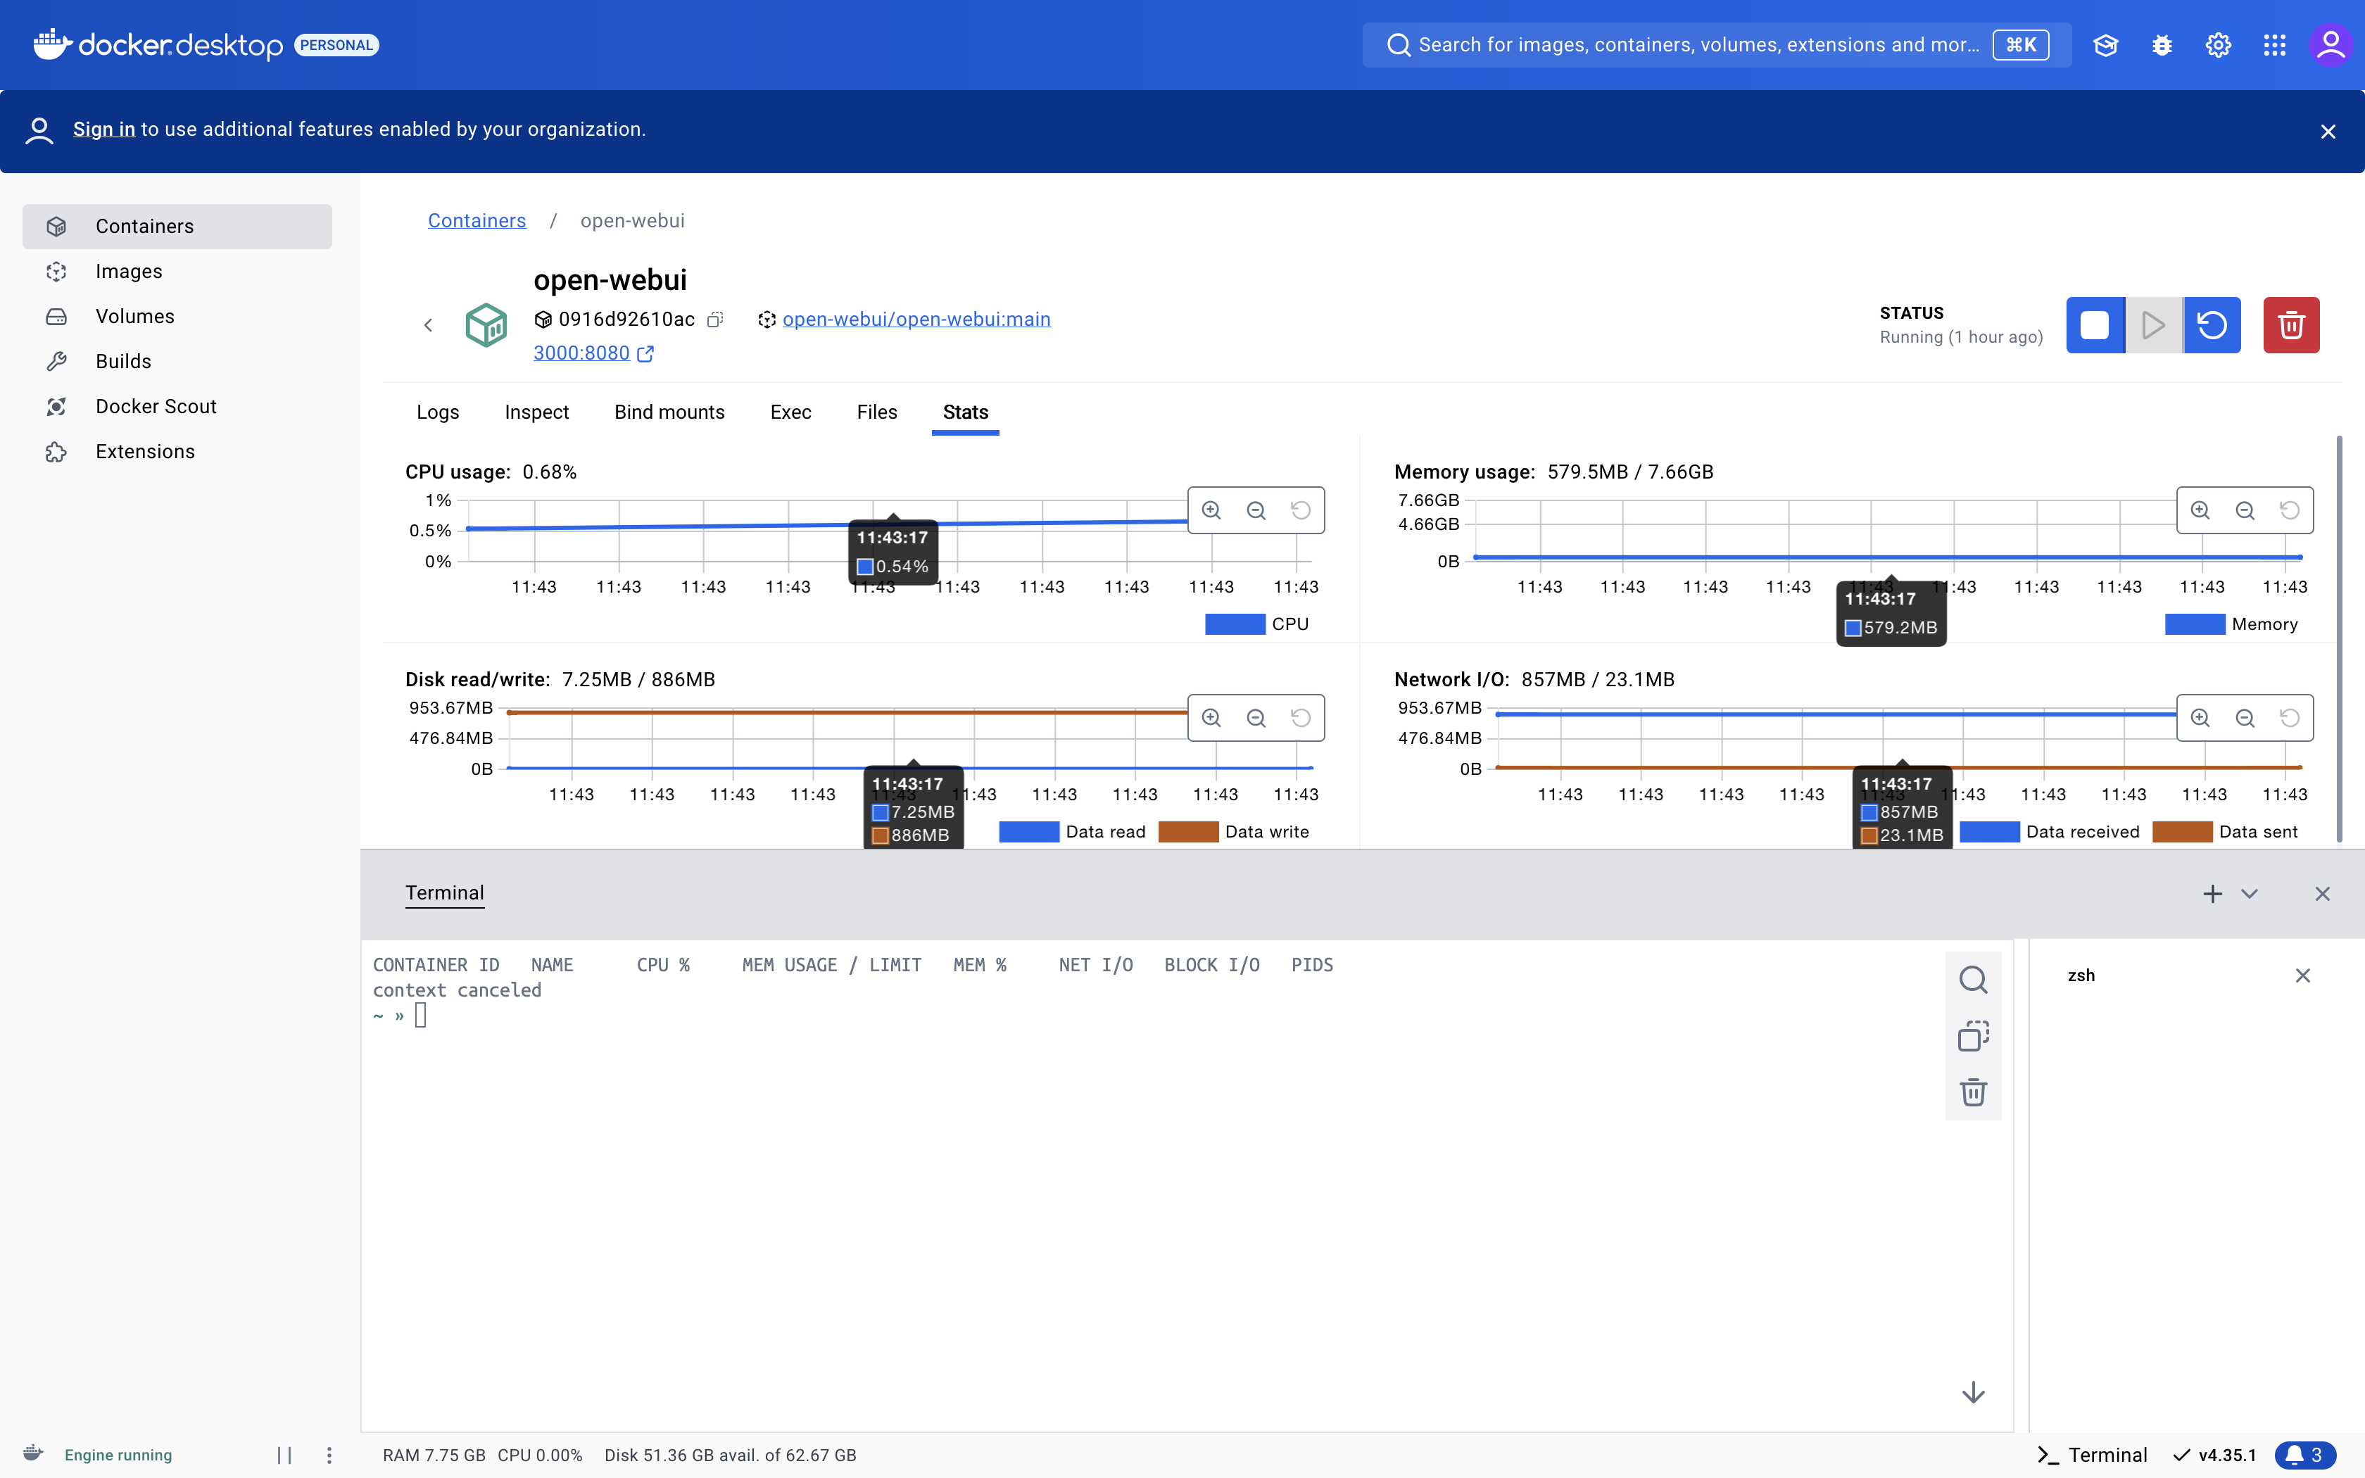Image resolution: width=2365 pixels, height=1478 pixels.
Task: Copy terminal output with the copy icon
Action: tap(1973, 1036)
